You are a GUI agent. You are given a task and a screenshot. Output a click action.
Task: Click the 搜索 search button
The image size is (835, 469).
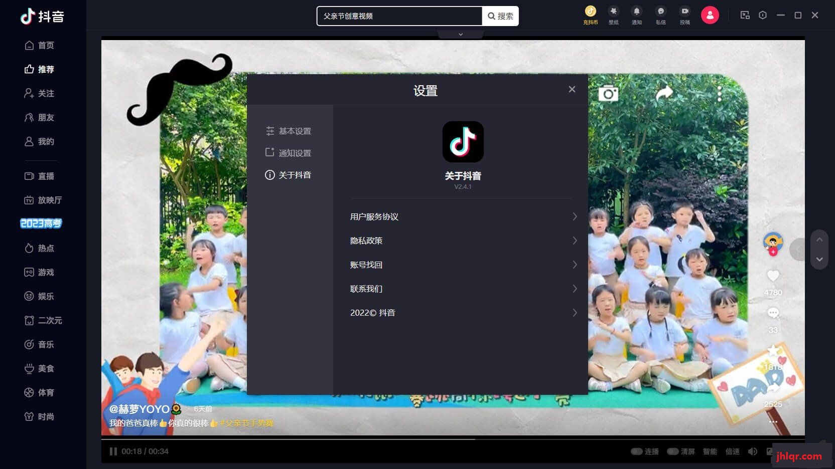500,16
